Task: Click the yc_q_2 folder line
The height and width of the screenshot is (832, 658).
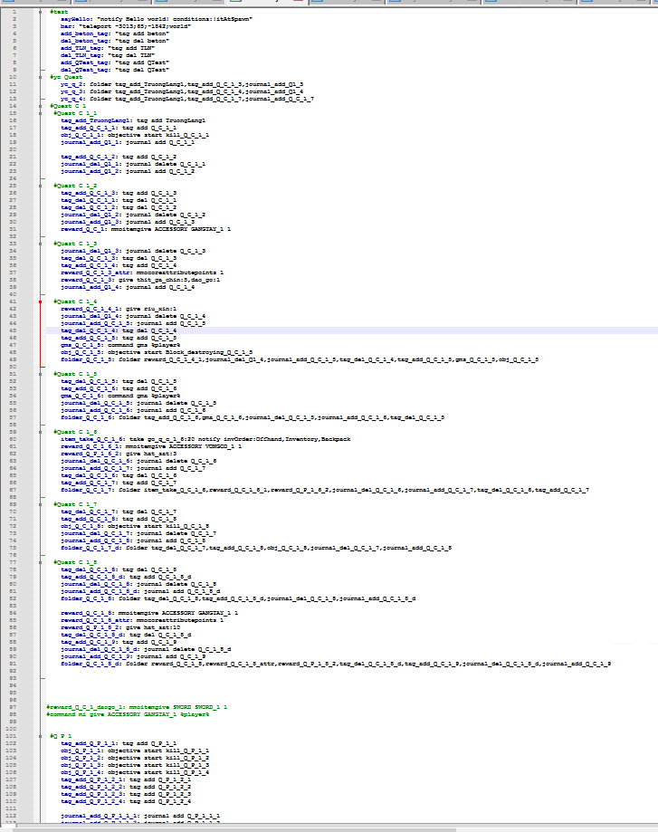Action: [182, 84]
